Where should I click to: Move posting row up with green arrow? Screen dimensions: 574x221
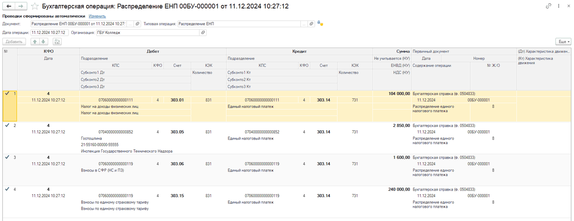34,42
